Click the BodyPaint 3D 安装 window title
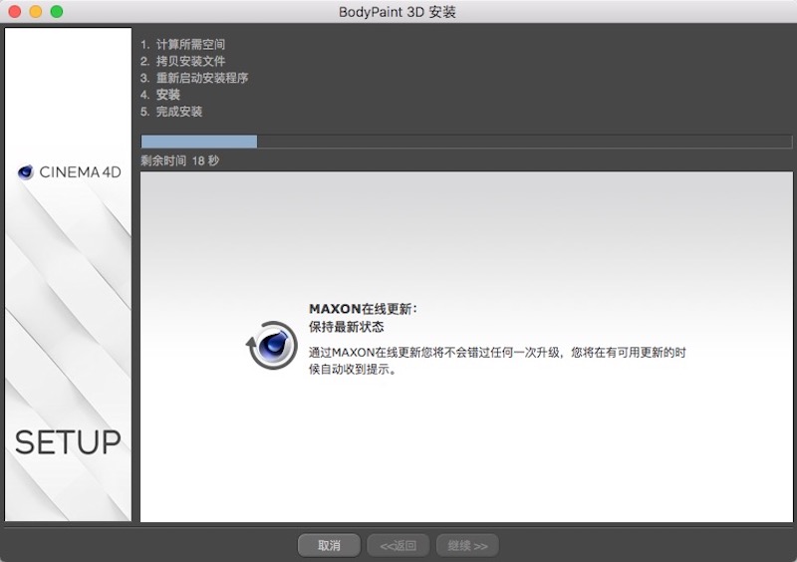The image size is (797, 562). (398, 12)
